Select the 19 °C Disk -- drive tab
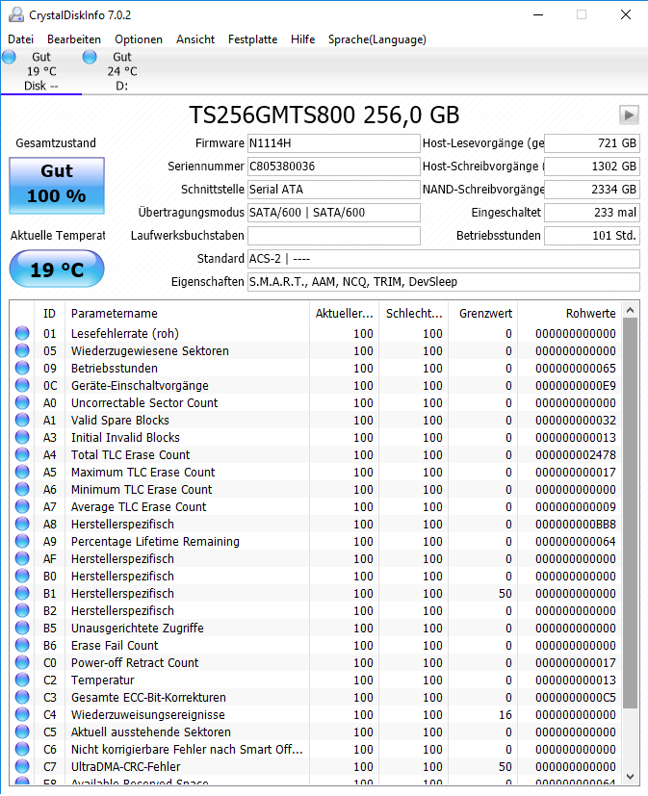The width and height of the screenshot is (648, 796). pyautogui.click(x=40, y=71)
